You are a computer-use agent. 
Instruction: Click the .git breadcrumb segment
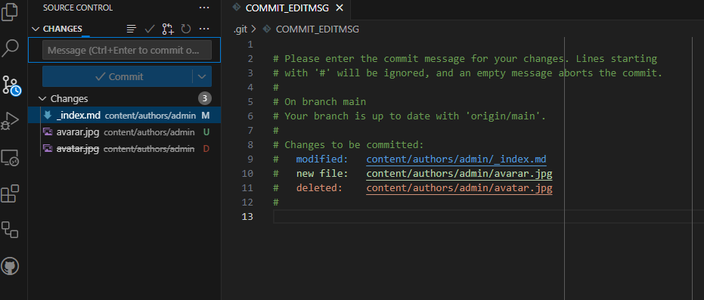pos(240,29)
